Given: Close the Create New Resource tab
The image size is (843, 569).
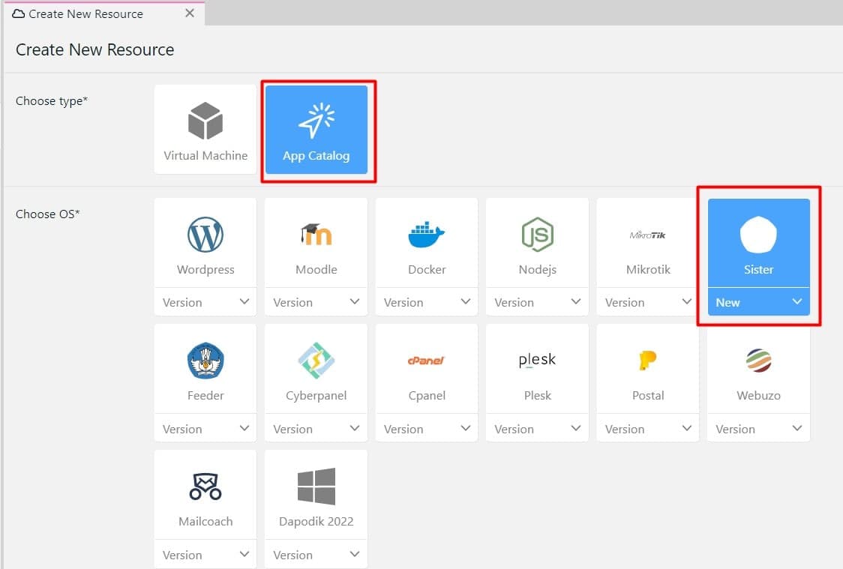Looking at the screenshot, I should pyautogui.click(x=190, y=13).
